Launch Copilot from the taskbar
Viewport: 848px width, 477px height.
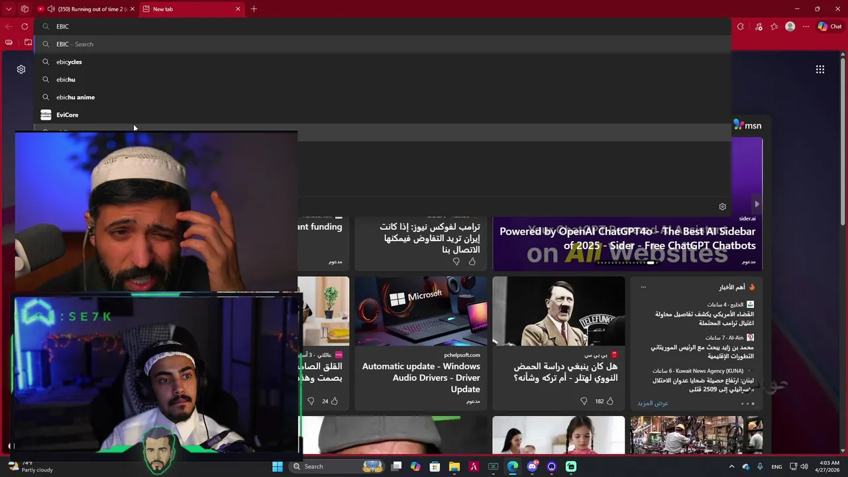pyautogui.click(x=415, y=466)
